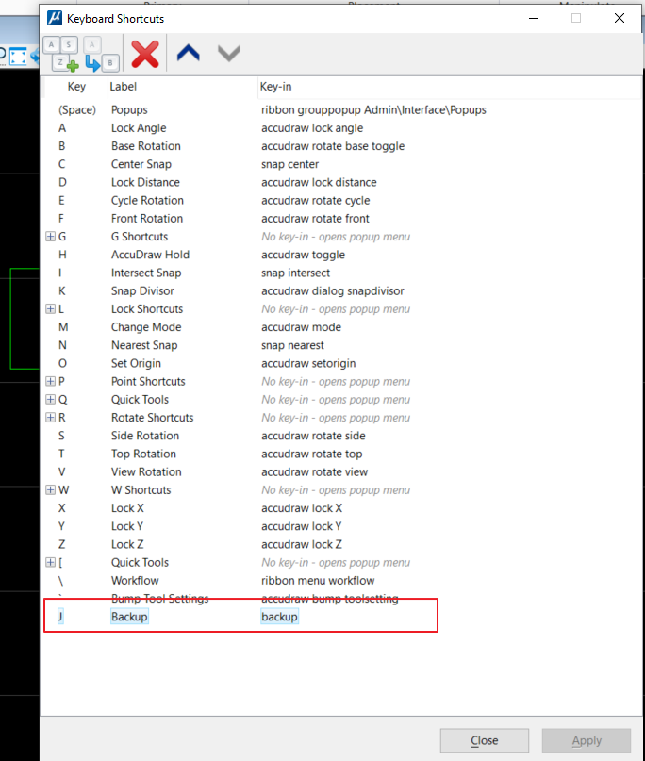Image resolution: width=645 pixels, height=761 pixels.
Task: Move shortcut up with blue arrow
Action: click(x=189, y=53)
